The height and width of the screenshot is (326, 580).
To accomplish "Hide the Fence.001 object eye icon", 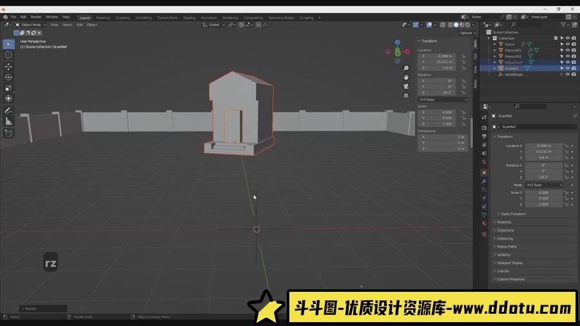I will tap(568, 50).
